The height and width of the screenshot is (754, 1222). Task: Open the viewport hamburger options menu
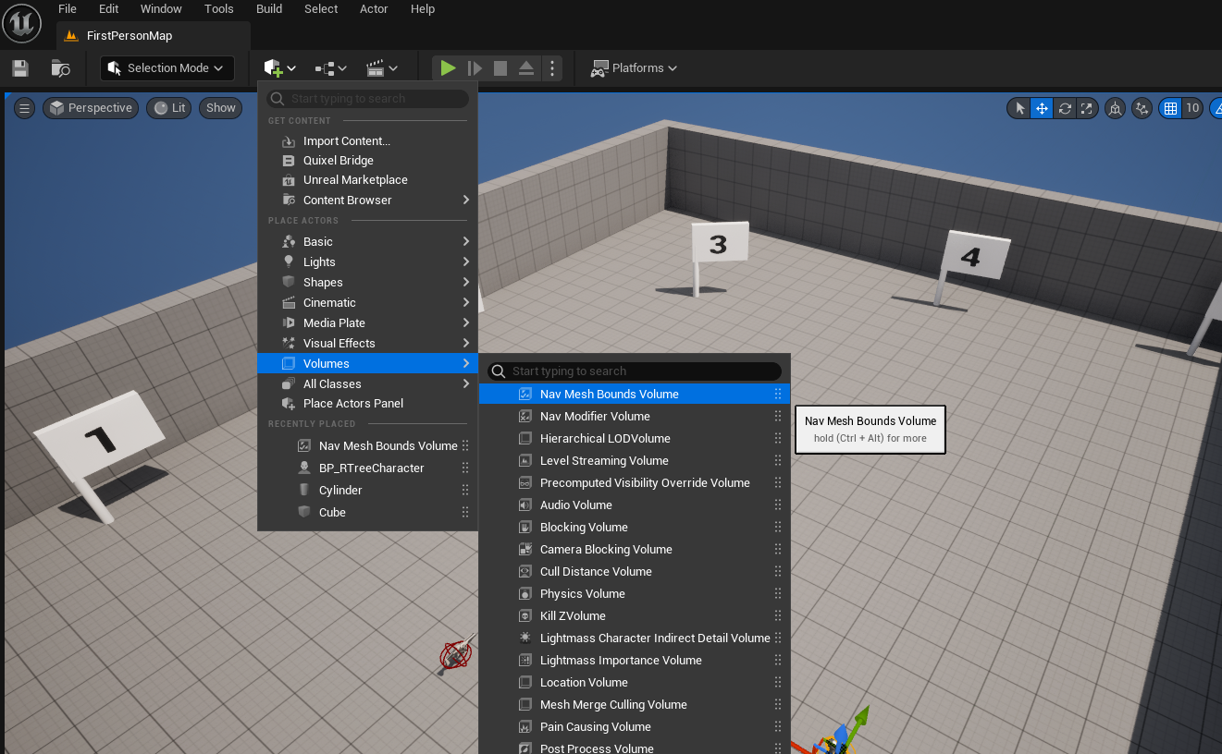pyautogui.click(x=25, y=108)
